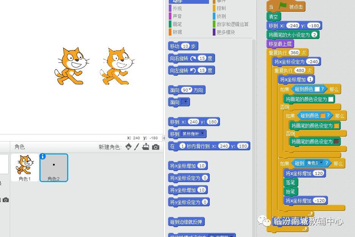Click value field in 将y坐标增加10 block
355x237 pixels.
click(202, 190)
